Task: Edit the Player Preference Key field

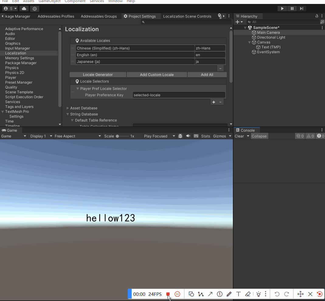Action: click(x=179, y=95)
